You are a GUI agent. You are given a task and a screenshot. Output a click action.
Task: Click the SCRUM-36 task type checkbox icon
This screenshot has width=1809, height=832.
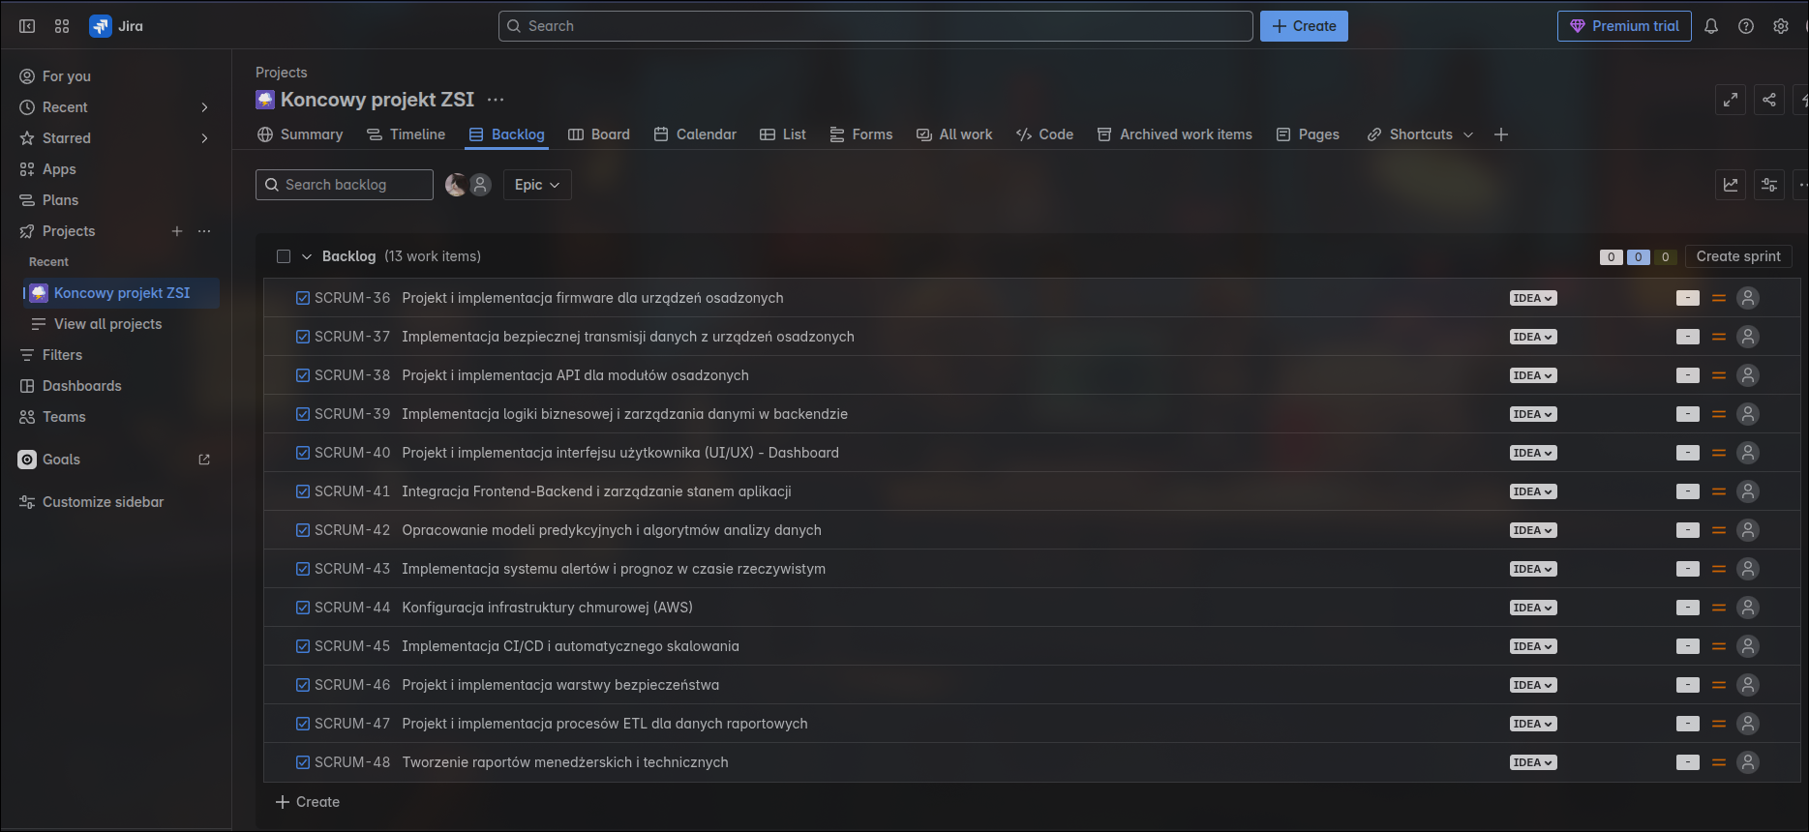click(303, 298)
